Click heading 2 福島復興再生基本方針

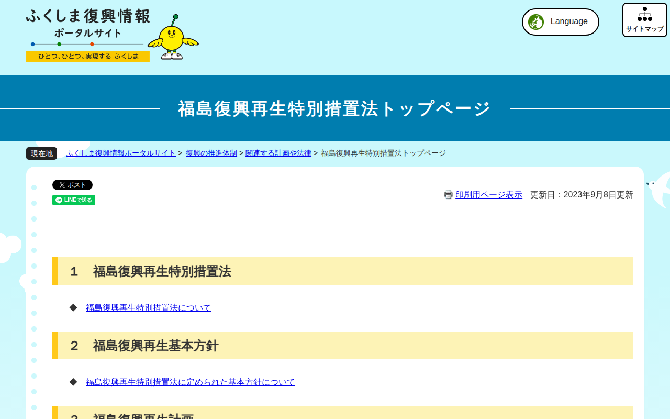tap(343, 346)
